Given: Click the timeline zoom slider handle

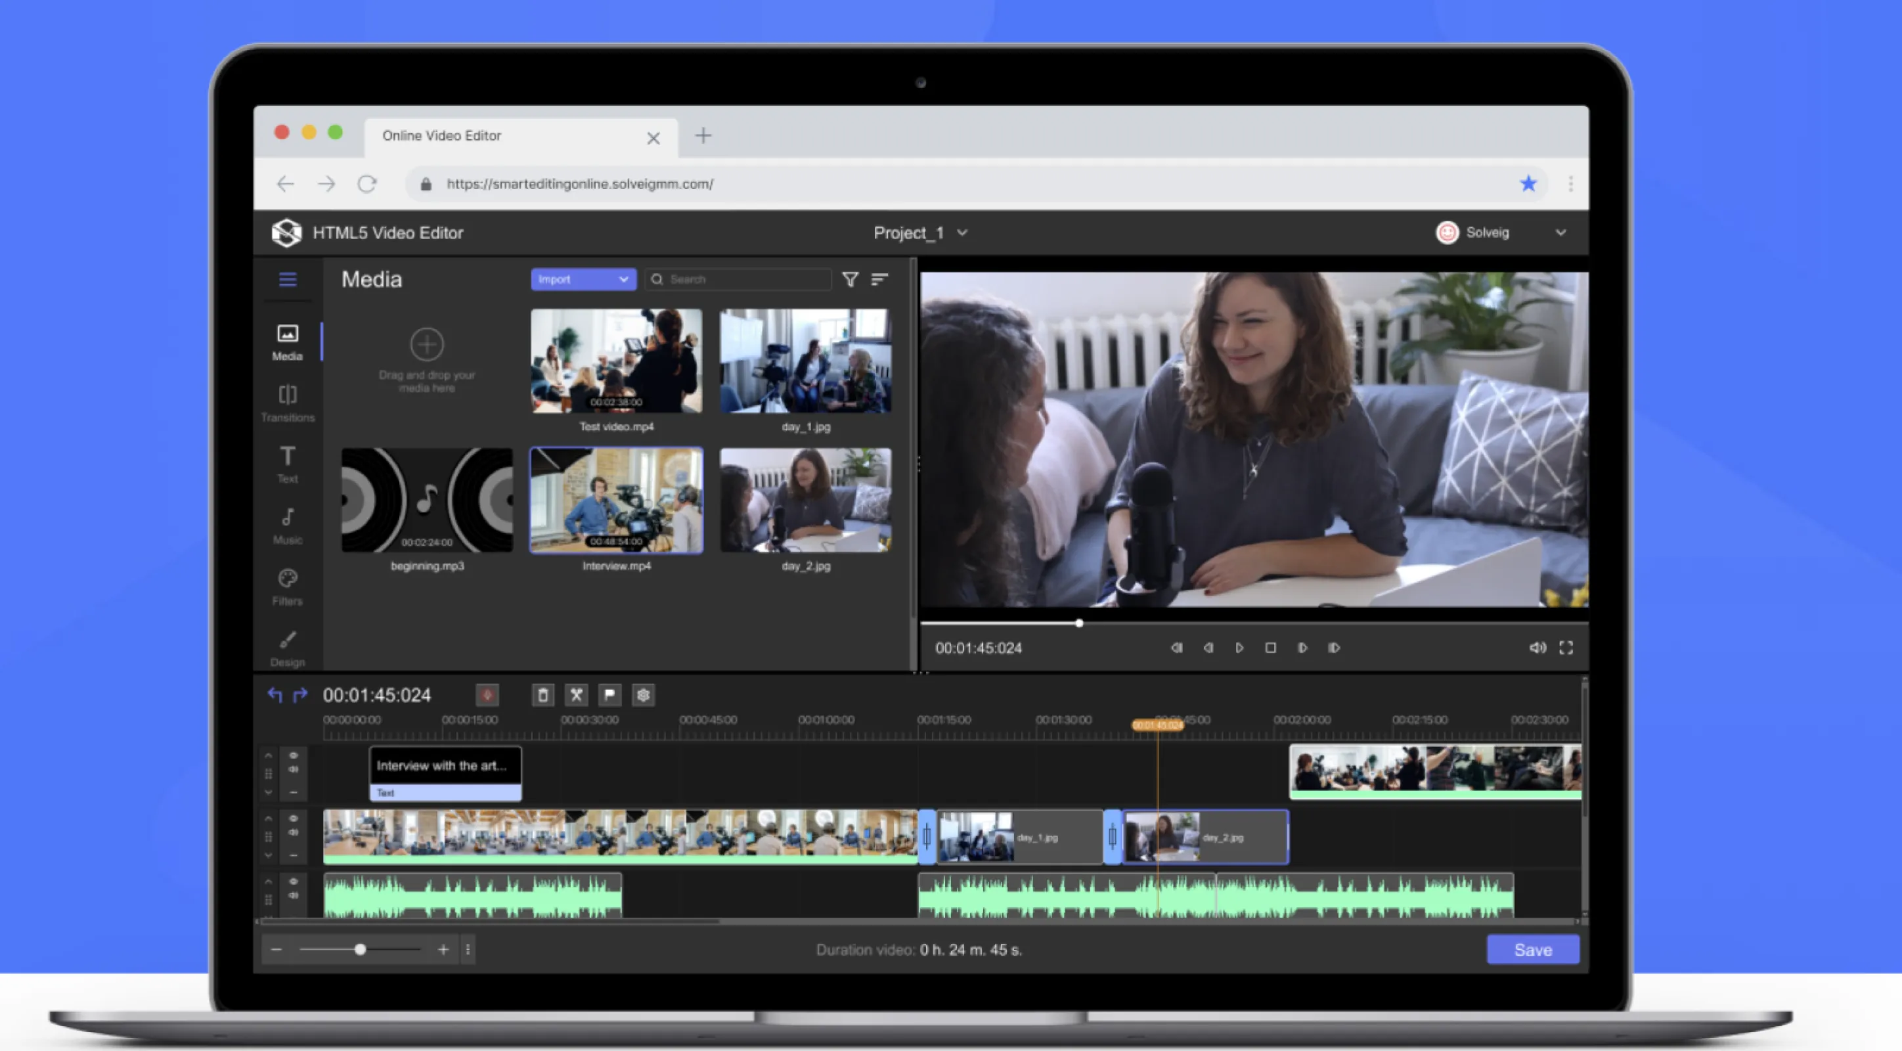Looking at the screenshot, I should point(361,949).
